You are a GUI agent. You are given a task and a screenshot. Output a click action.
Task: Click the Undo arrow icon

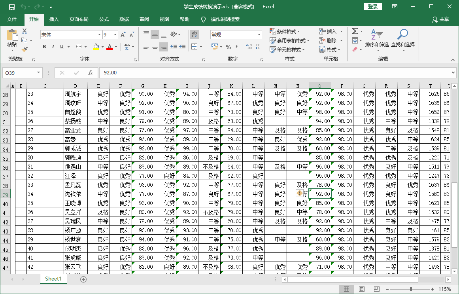pos(23,7)
